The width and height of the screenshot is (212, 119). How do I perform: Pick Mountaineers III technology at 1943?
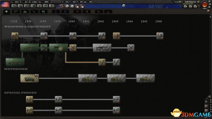pos(116,110)
